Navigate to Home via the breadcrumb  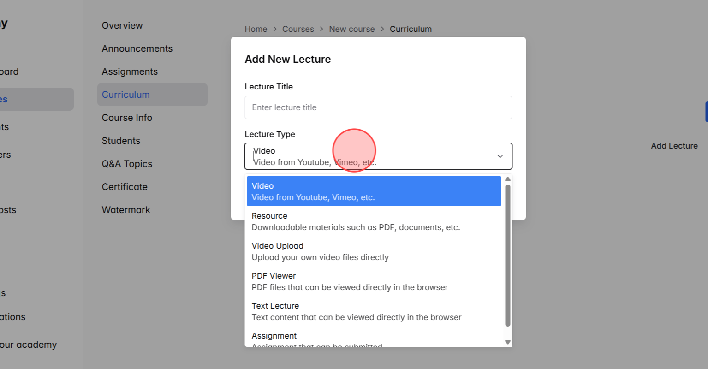256,29
